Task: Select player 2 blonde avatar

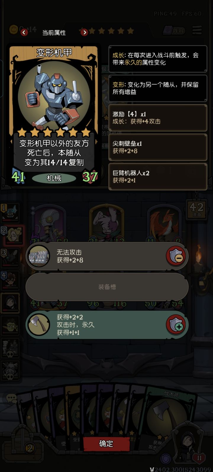Action: [x=12, y=235]
